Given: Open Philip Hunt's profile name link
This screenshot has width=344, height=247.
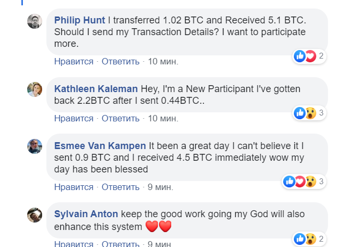Looking at the screenshot, I should [79, 20].
